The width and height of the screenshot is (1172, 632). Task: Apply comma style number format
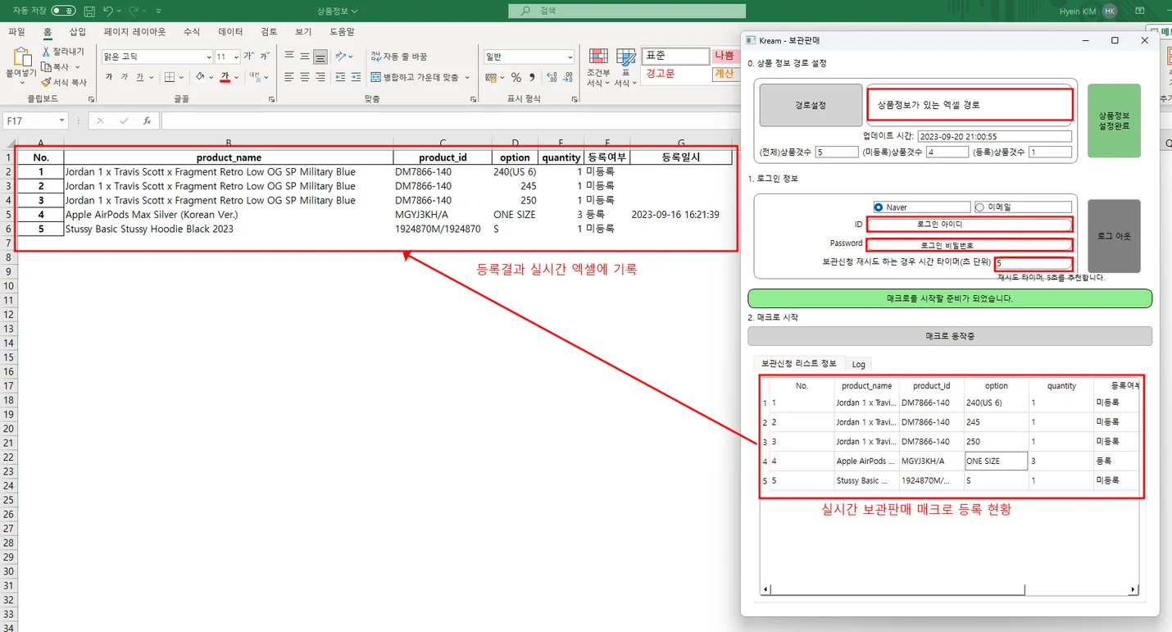click(x=533, y=77)
